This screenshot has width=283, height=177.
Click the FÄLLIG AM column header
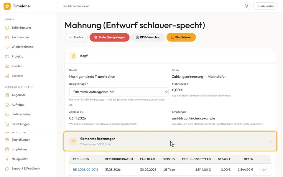[148, 159]
